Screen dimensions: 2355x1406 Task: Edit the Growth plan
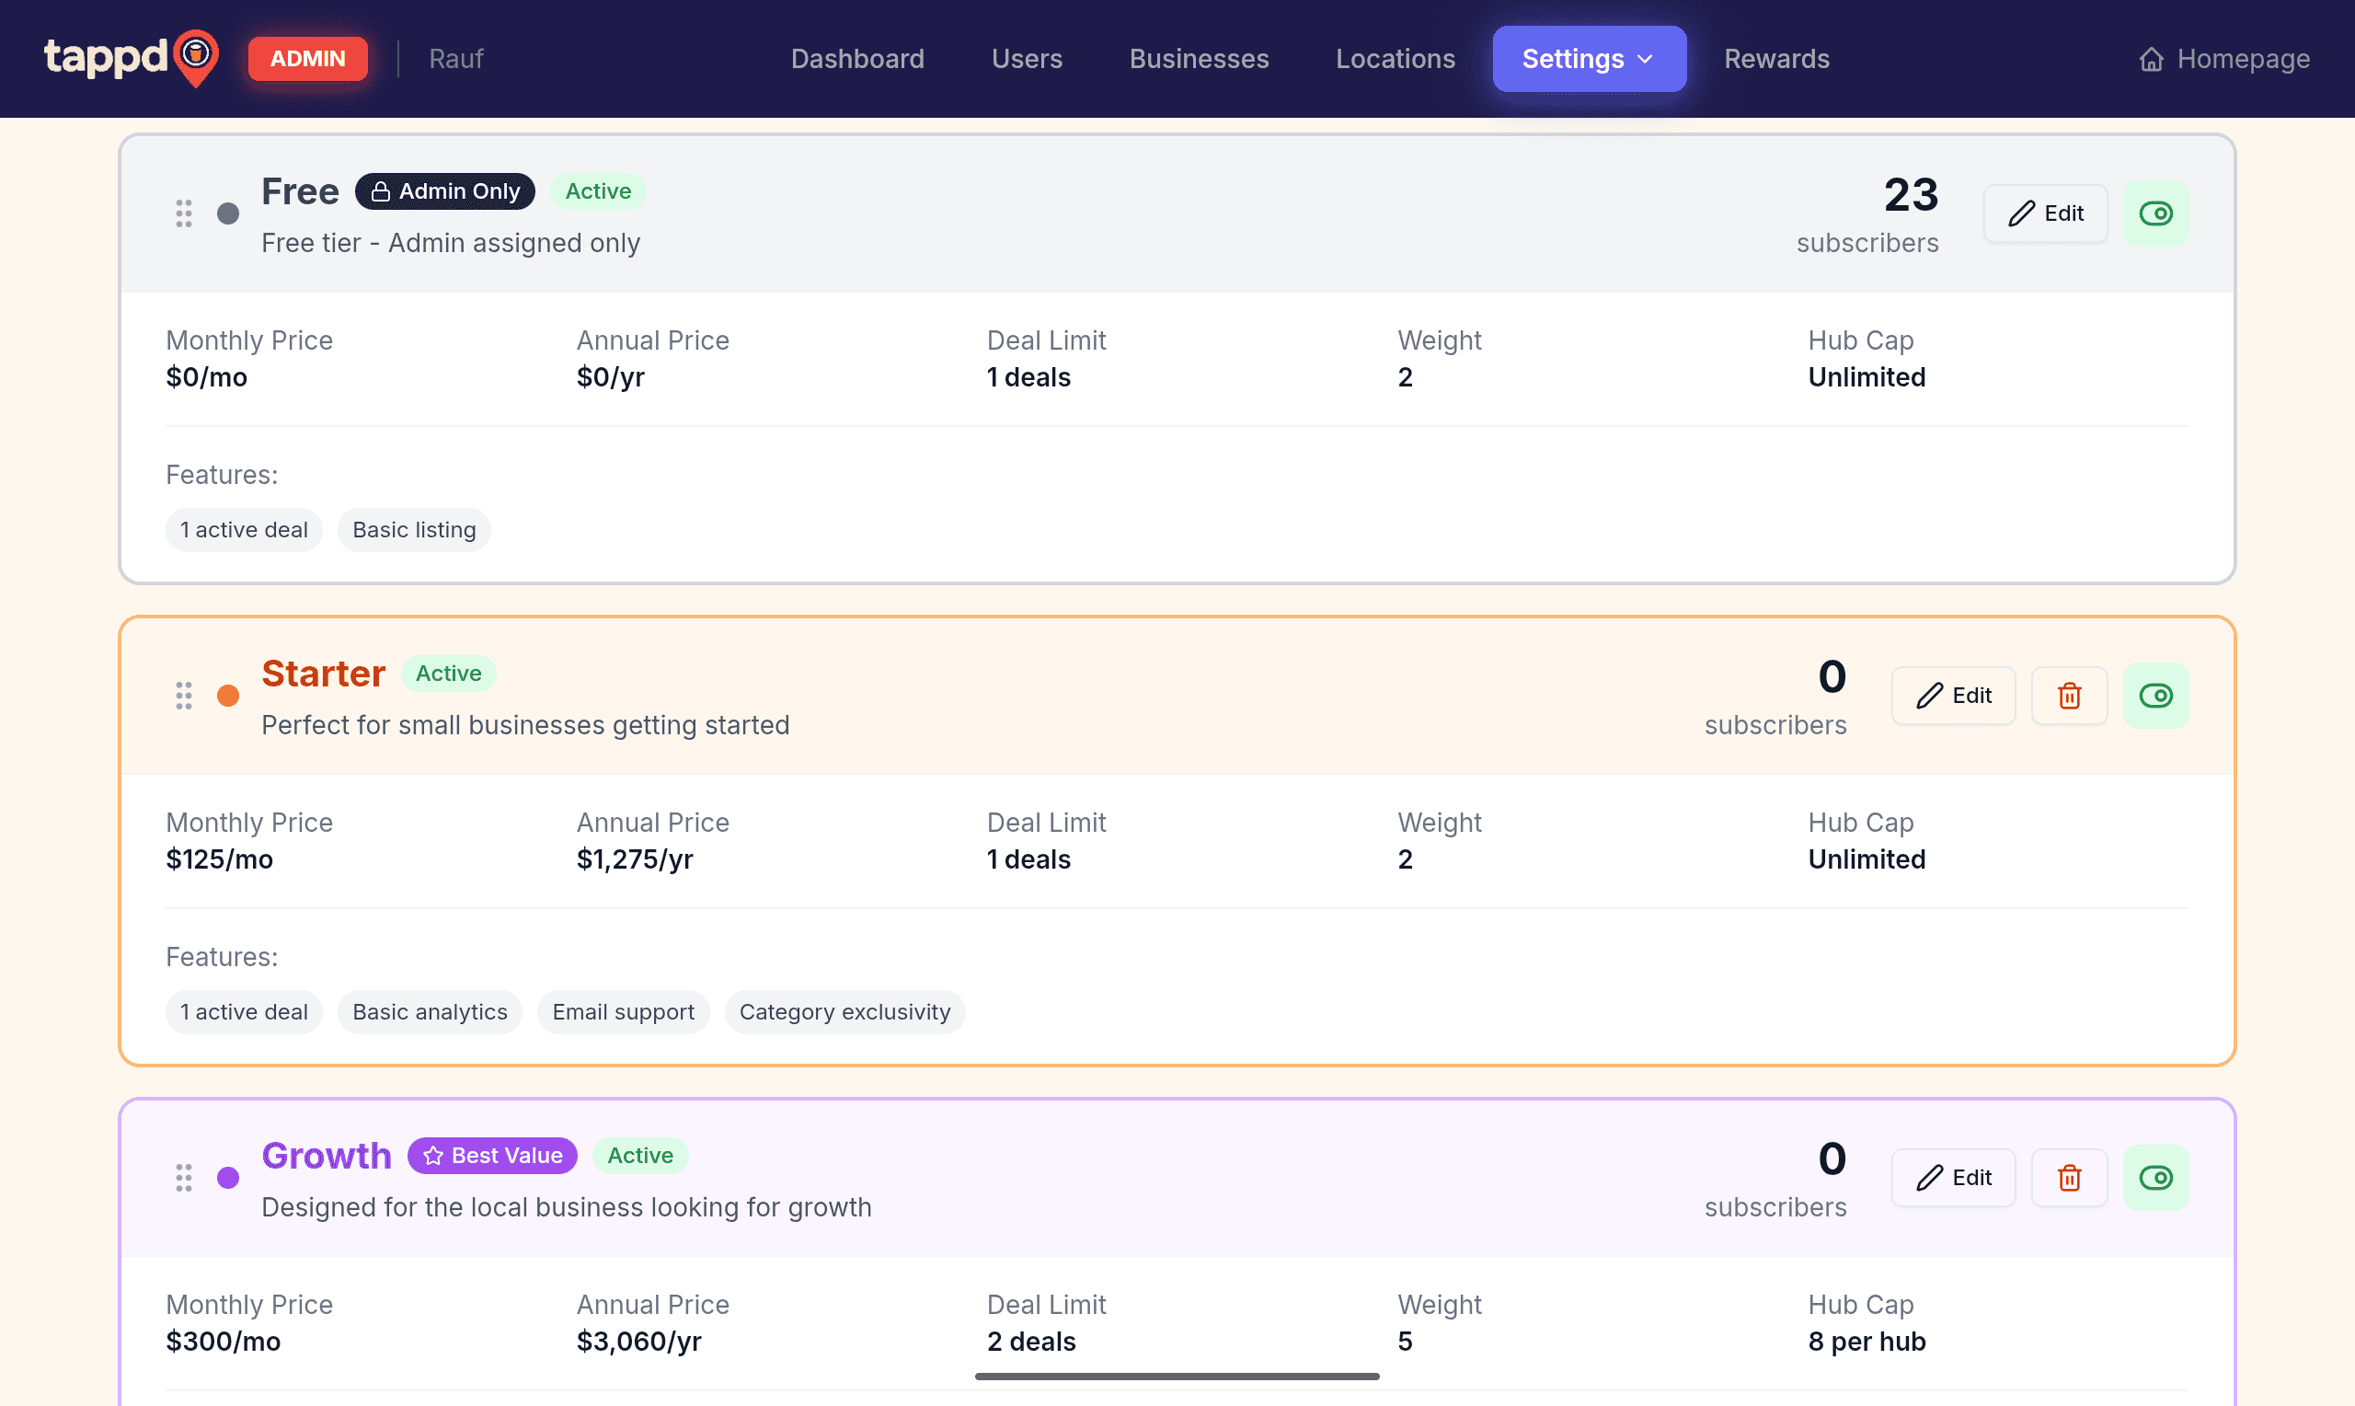click(1954, 1178)
